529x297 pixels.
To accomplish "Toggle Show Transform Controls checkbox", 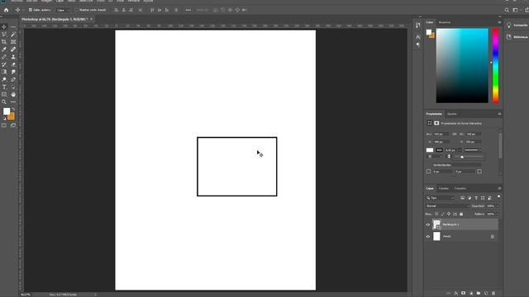I will tap(76, 10).
